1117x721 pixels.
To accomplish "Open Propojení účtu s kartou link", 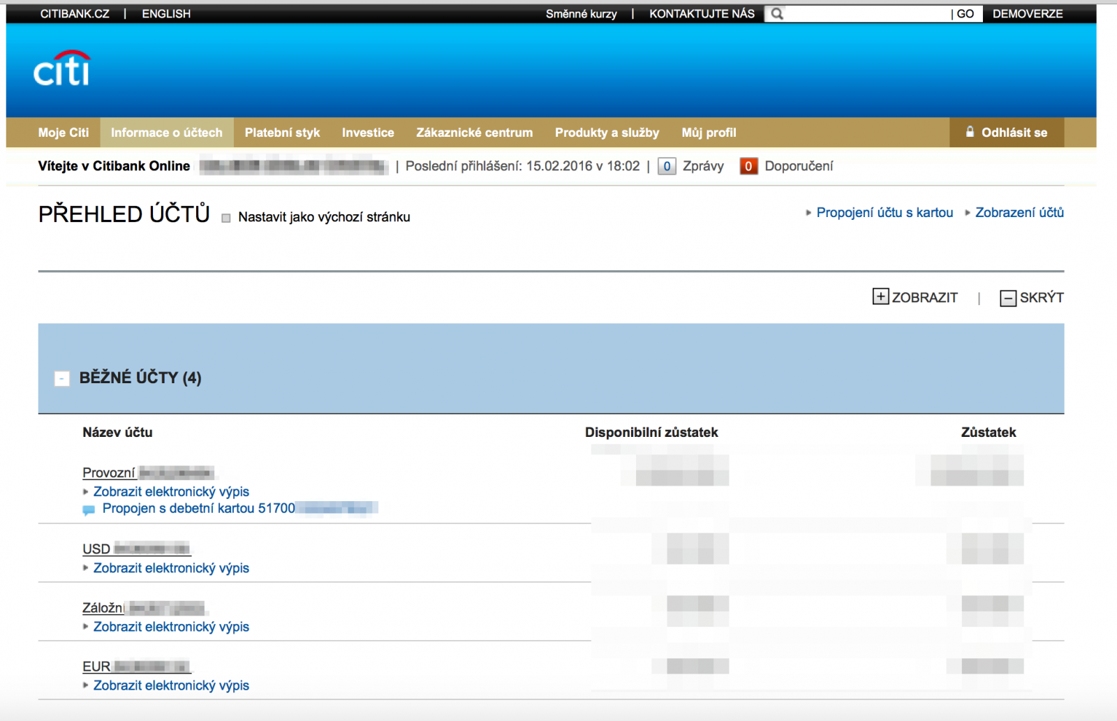I will (x=885, y=213).
